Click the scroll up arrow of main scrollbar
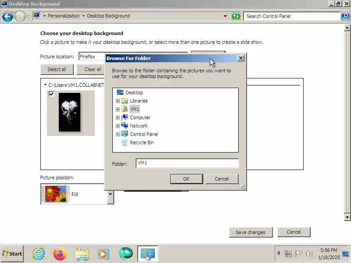Image resolution: width=351 pixels, height=263 pixels. 347,28
